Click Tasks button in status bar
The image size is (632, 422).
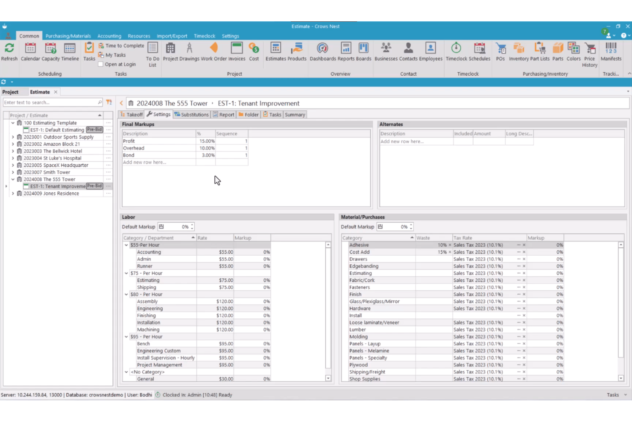point(613,395)
